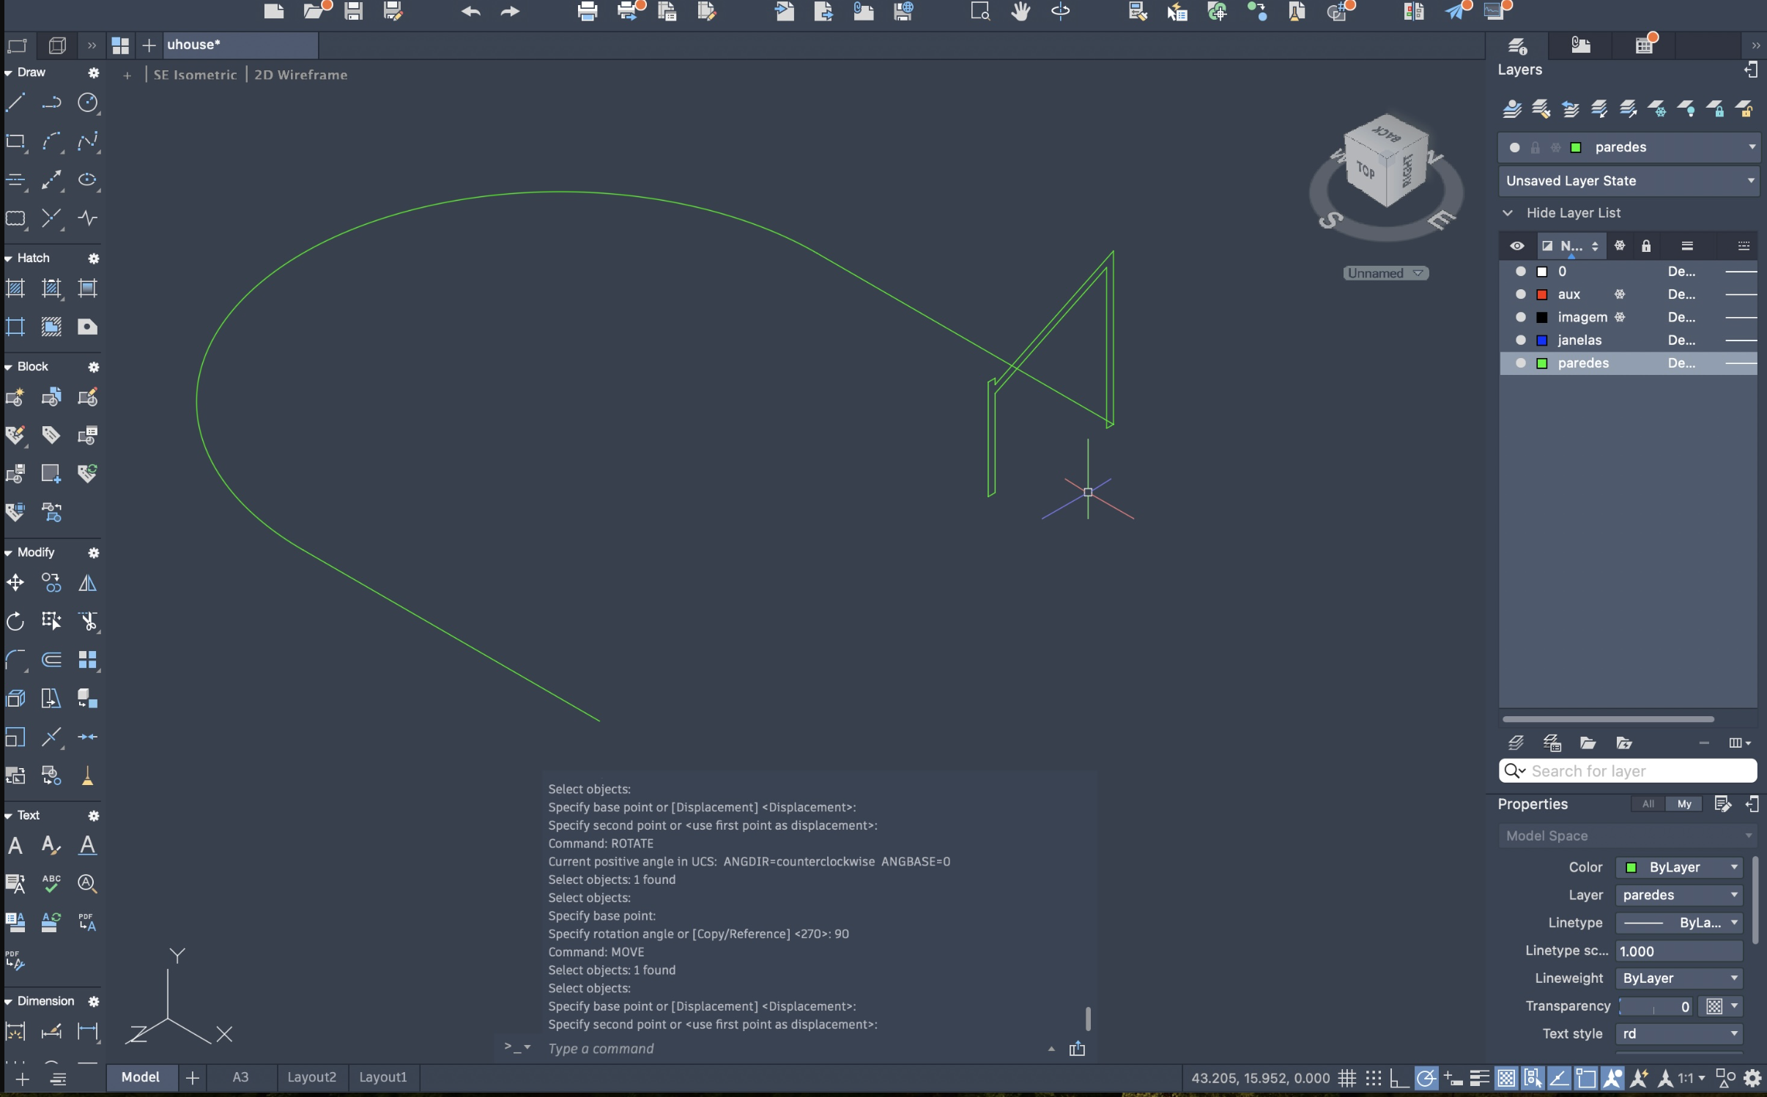The height and width of the screenshot is (1097, 1767).
Task: Toggle visibility of janelas layer
Action: point(1521,340)
